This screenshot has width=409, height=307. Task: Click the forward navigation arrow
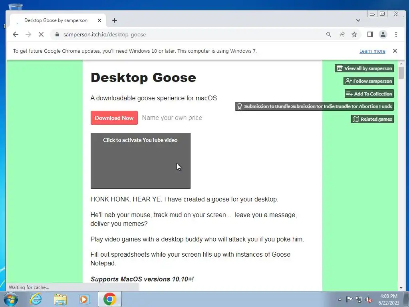click(x=28, y=34)
